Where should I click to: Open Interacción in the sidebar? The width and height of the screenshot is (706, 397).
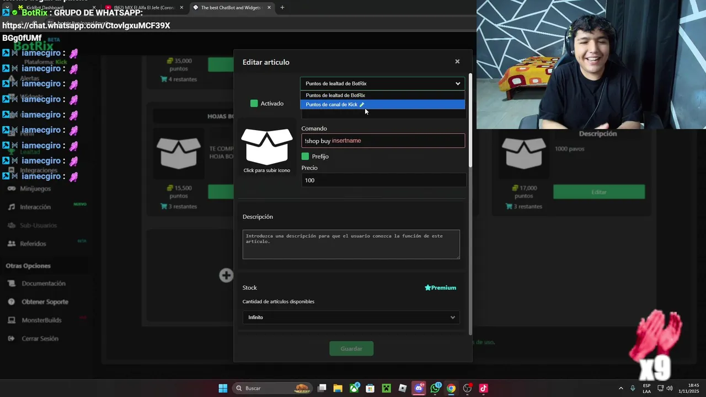pyautogui.click(x=35, y=207)
